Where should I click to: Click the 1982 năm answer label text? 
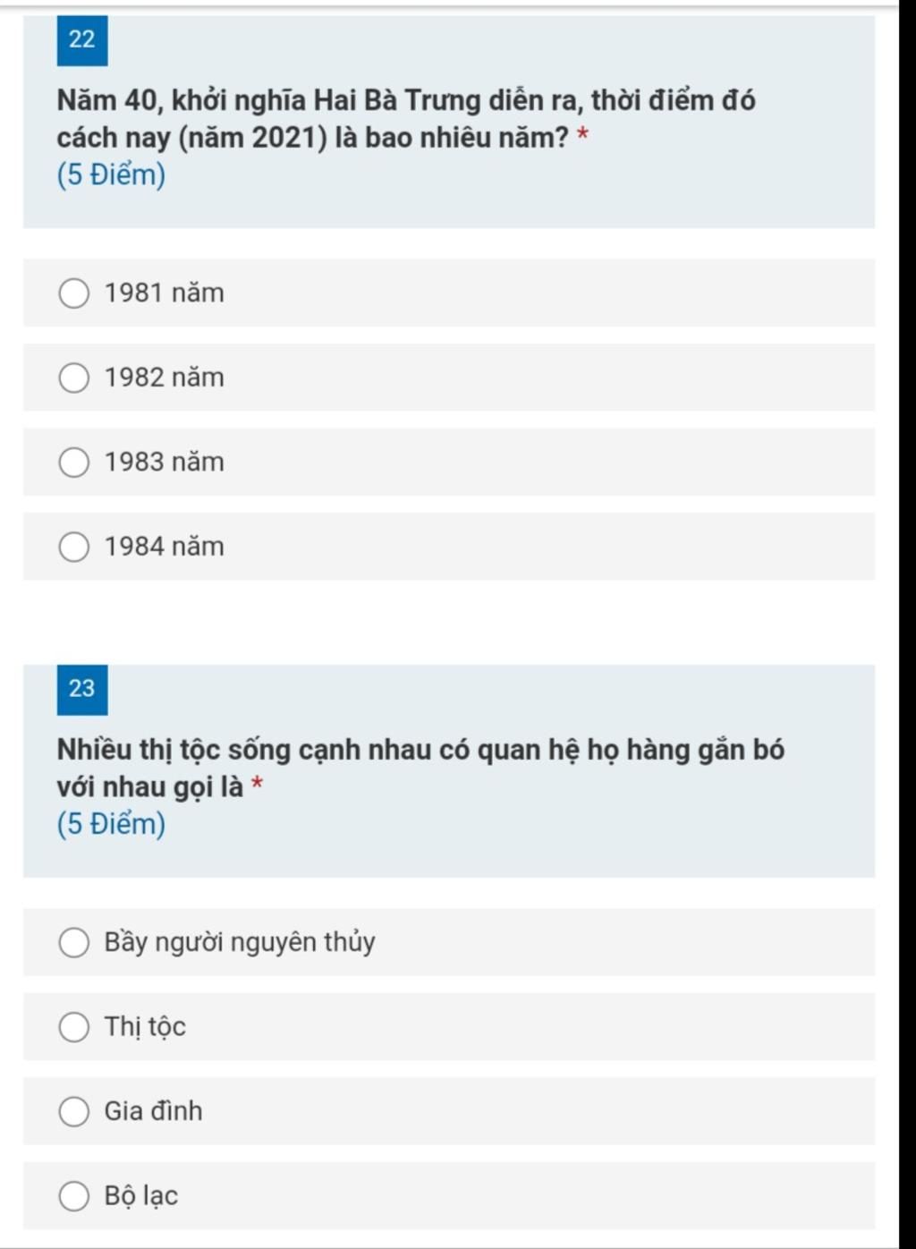[165, 378]
